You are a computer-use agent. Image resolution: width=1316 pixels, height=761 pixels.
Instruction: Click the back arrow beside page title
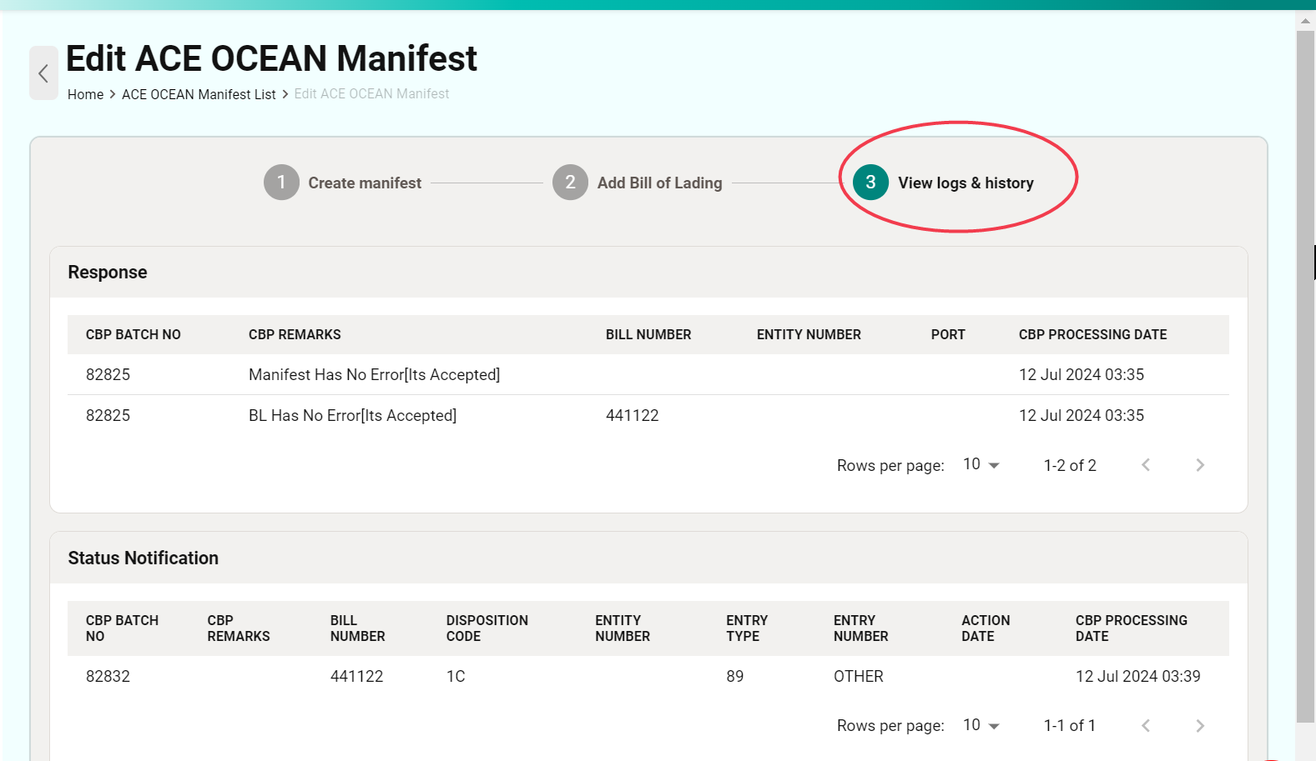point(43,73)
